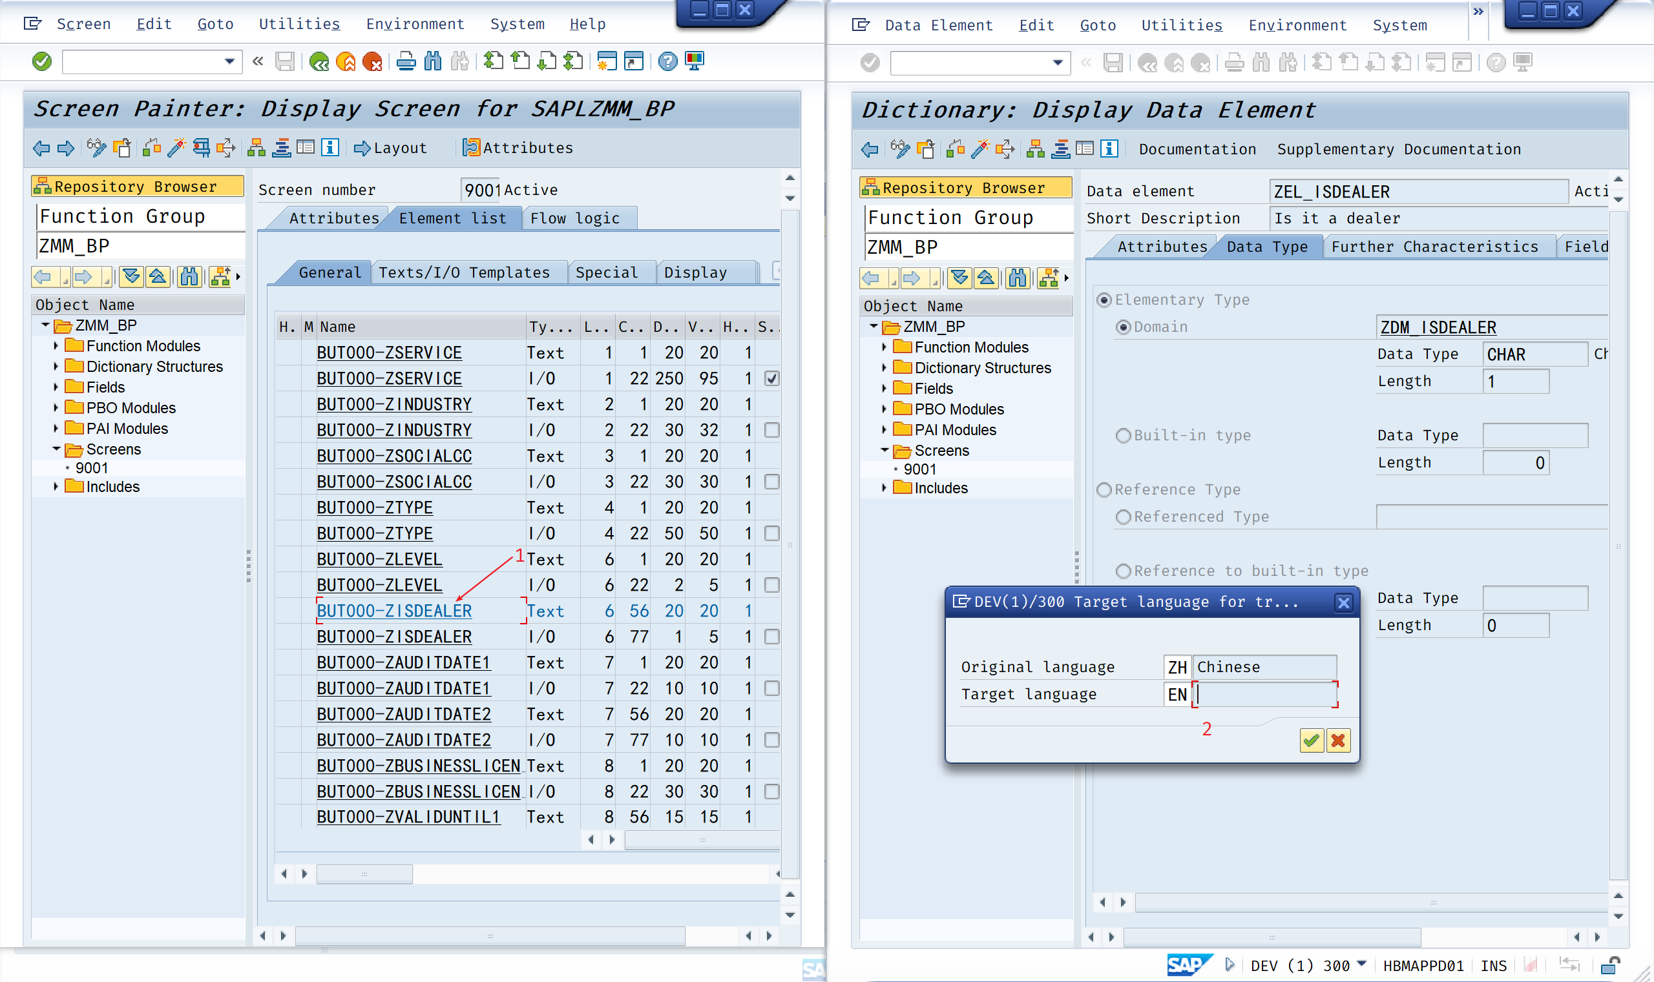Select Built-in type radio button
This screenshot has height=982, width=1654.
click(x=1123, y=435)
